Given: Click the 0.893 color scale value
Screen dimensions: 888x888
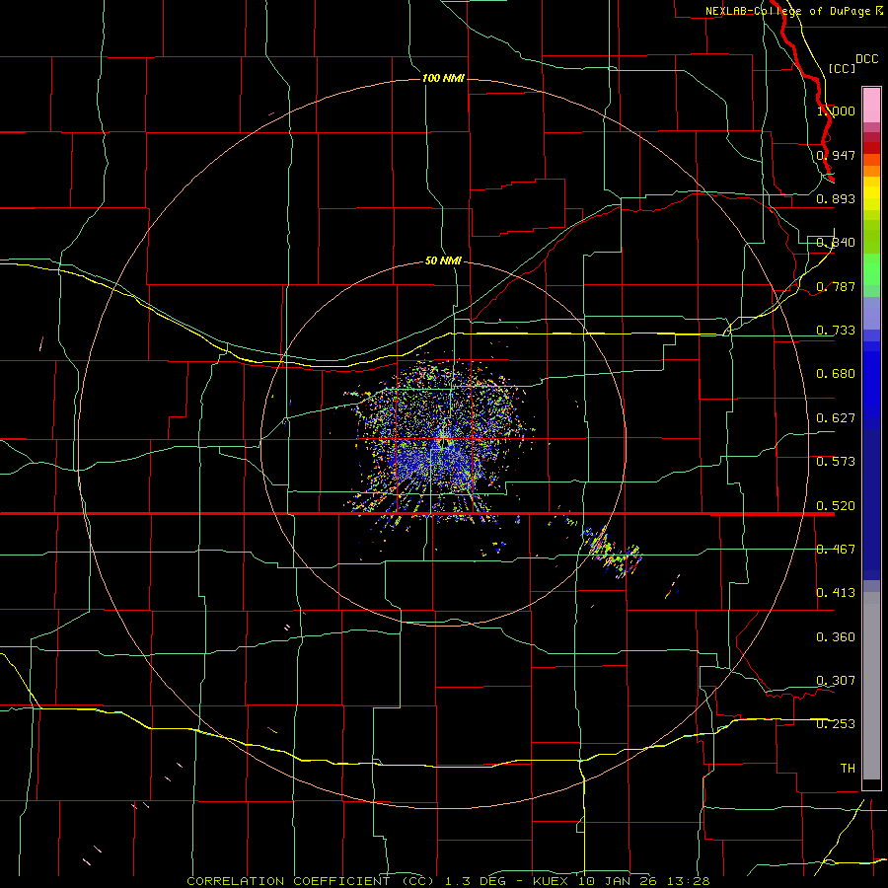Looking at the screenshot, I should pyautogui.click(x=836, y=198).
